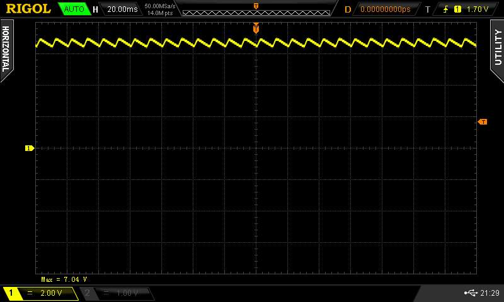The width and height of the screenshot is (504, 302).
Task: Click the trigger source channel 1 badge
Action: point(457,9)
